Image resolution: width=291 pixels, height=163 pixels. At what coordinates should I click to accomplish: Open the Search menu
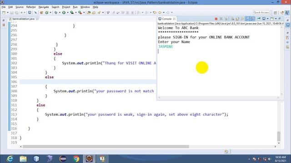tap(55, 7)
